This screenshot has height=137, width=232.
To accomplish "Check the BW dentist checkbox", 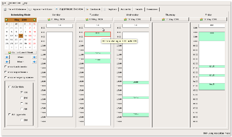I will (x=24, y=98).
